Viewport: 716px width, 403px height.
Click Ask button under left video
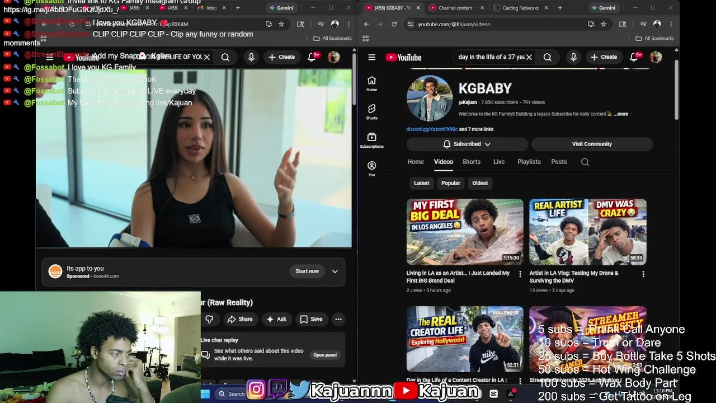[x=276, y=319]
